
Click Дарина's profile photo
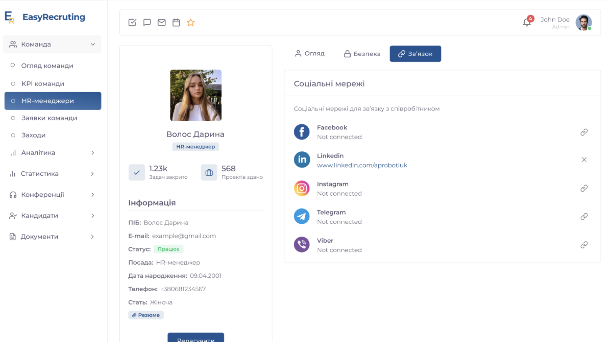[196, 95]
